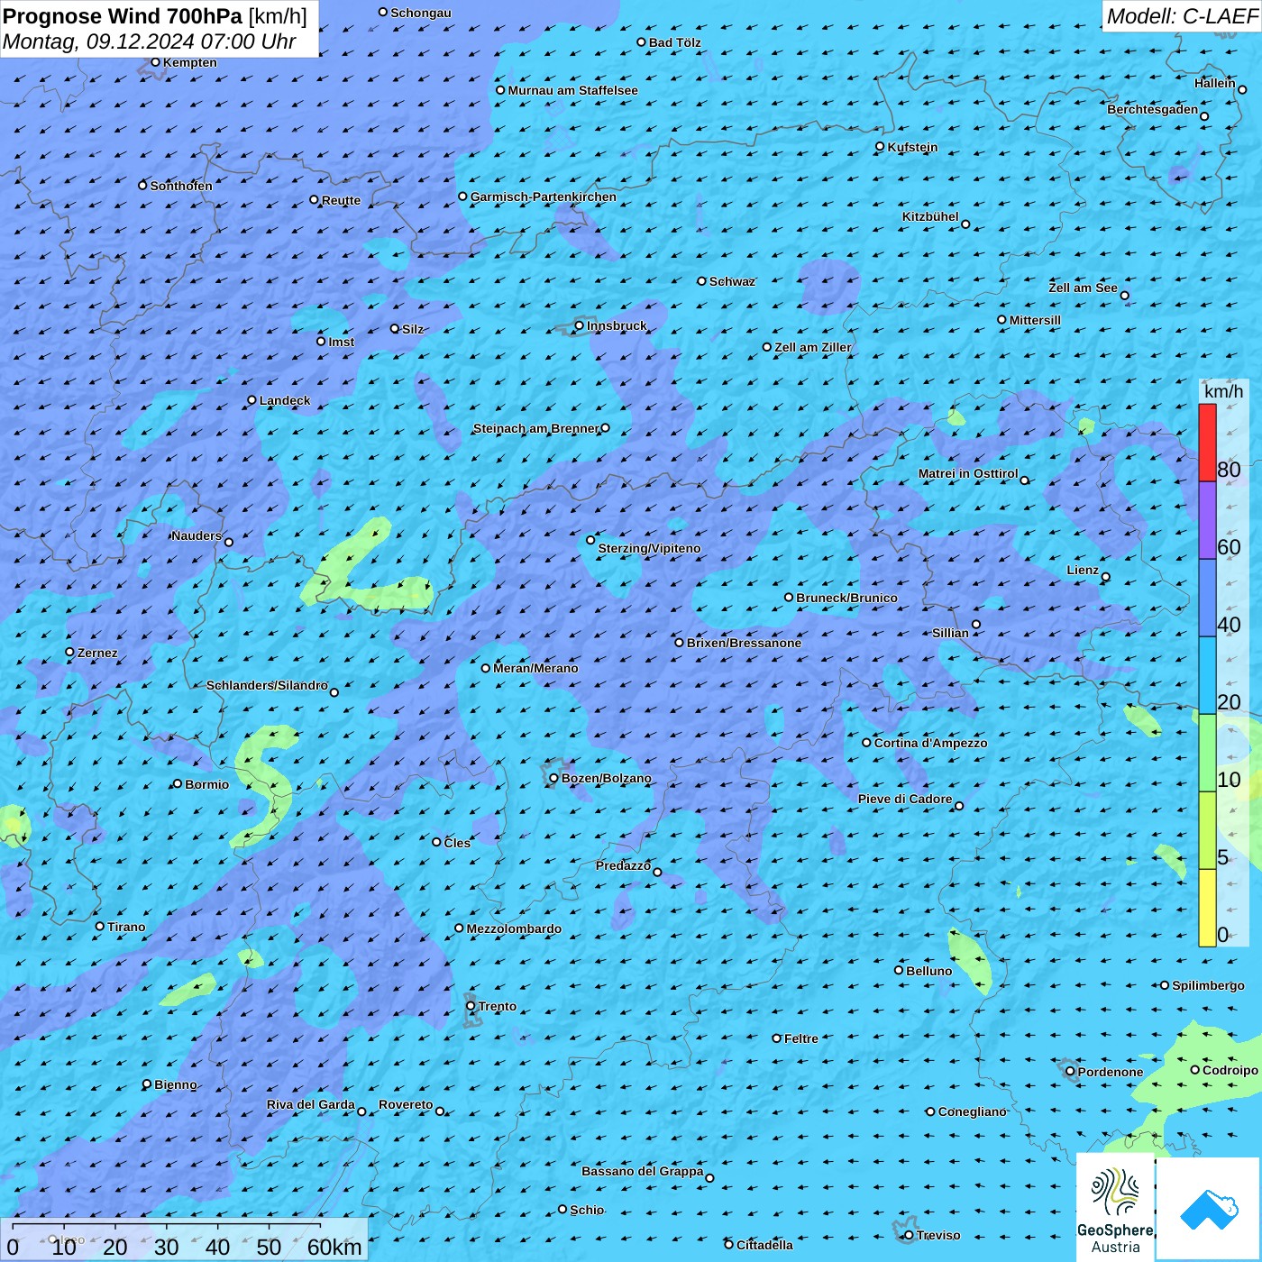Click the Treviso city marker
The width and height of the screenshot is (1262, 1262).
tap(909, 1235)
